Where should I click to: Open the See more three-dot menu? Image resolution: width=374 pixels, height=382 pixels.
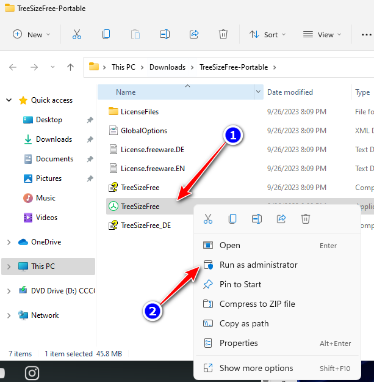click(x=366, y=35)
